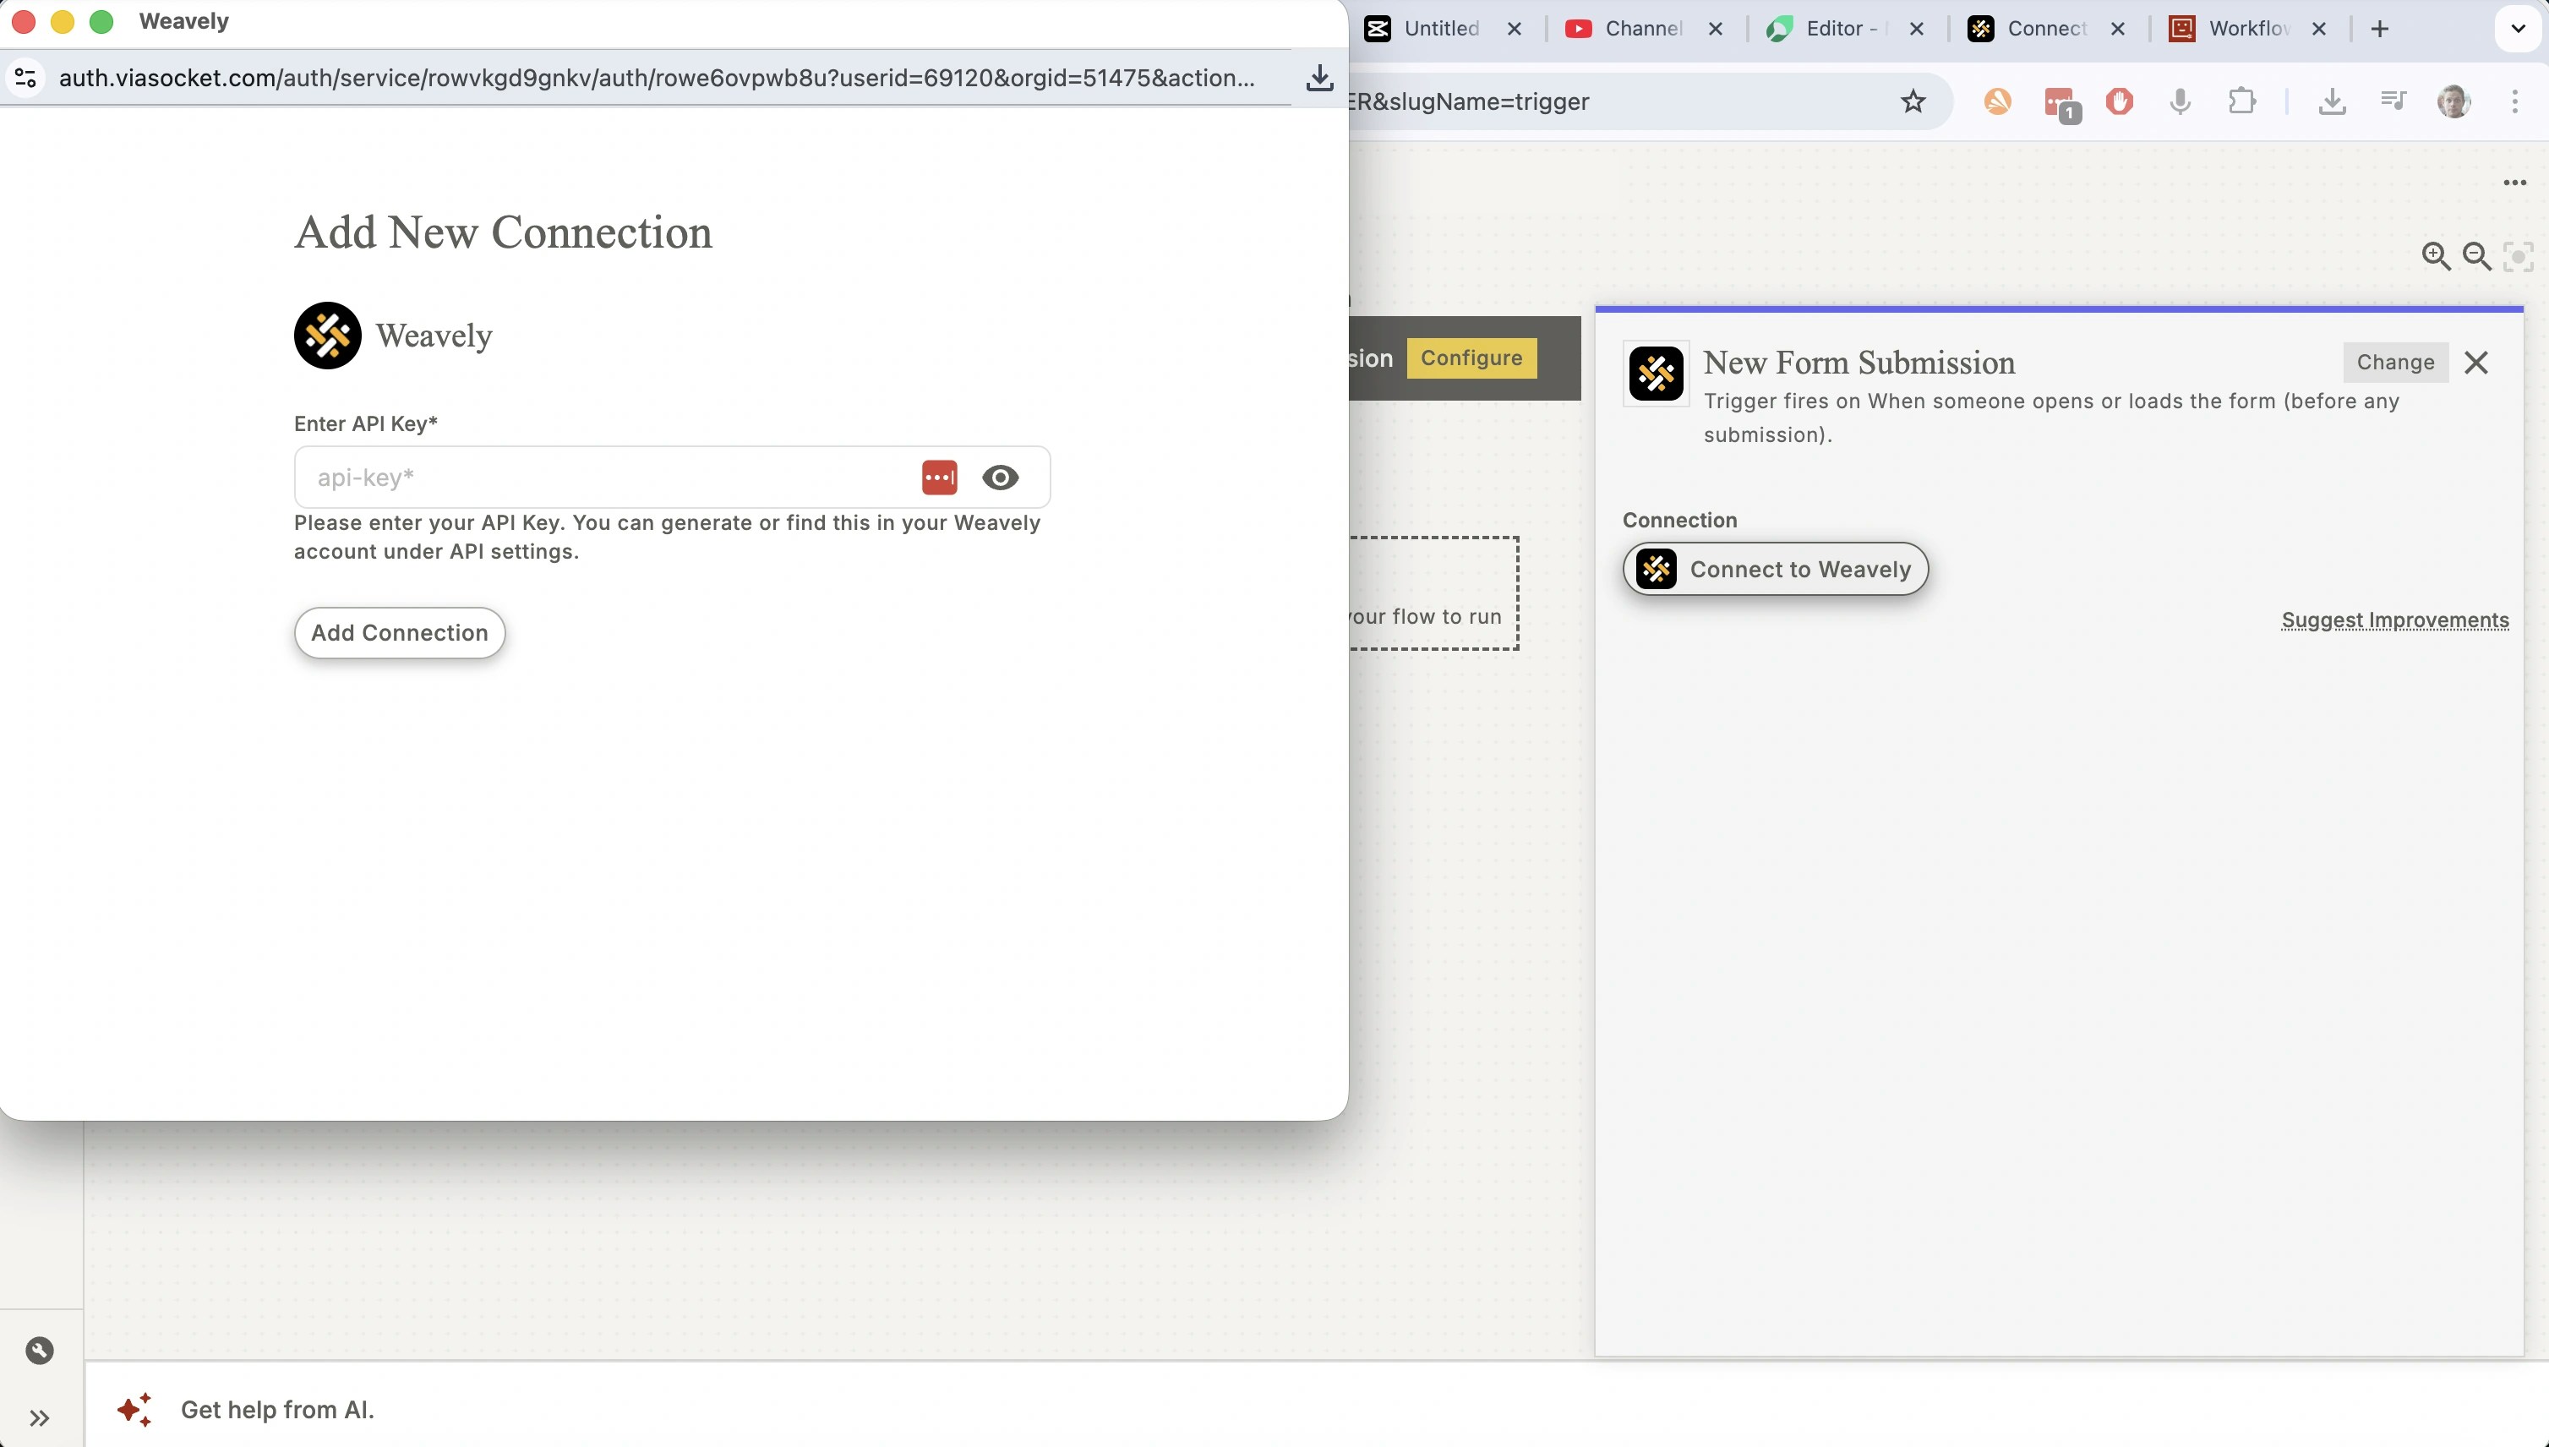Open the canvas options three-dot menu
Viewport: 2549px width, 1447px height.
2516,182
